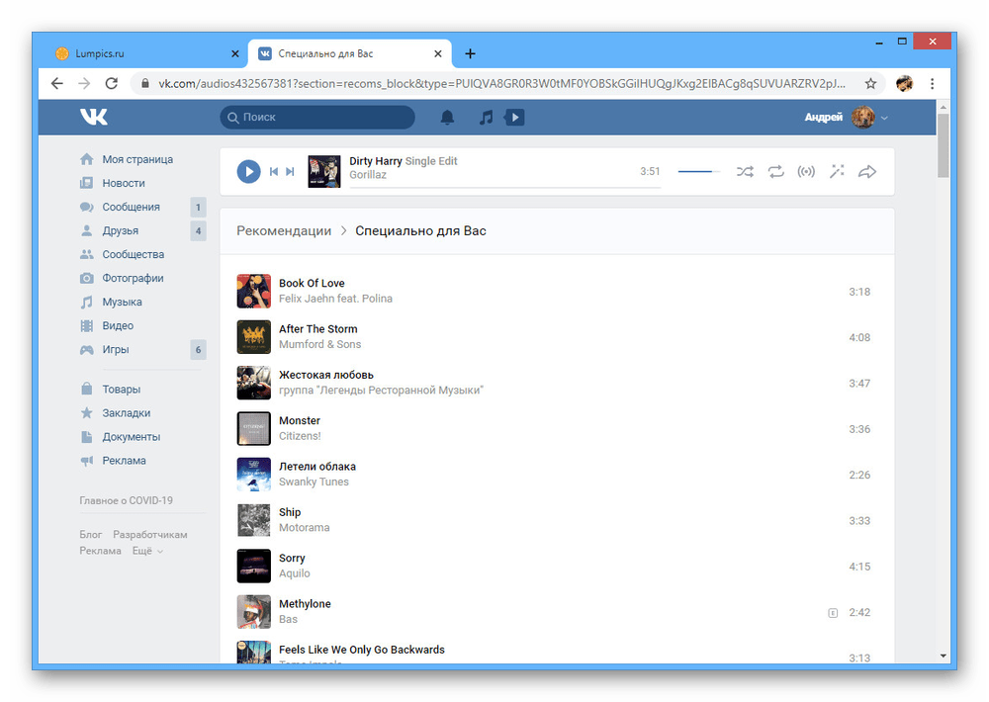
Task: Open Сообщества
Action: (134, 255)
